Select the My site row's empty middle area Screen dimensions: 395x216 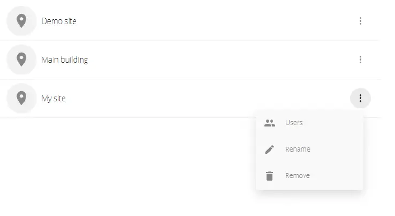[x=214, y=98]
